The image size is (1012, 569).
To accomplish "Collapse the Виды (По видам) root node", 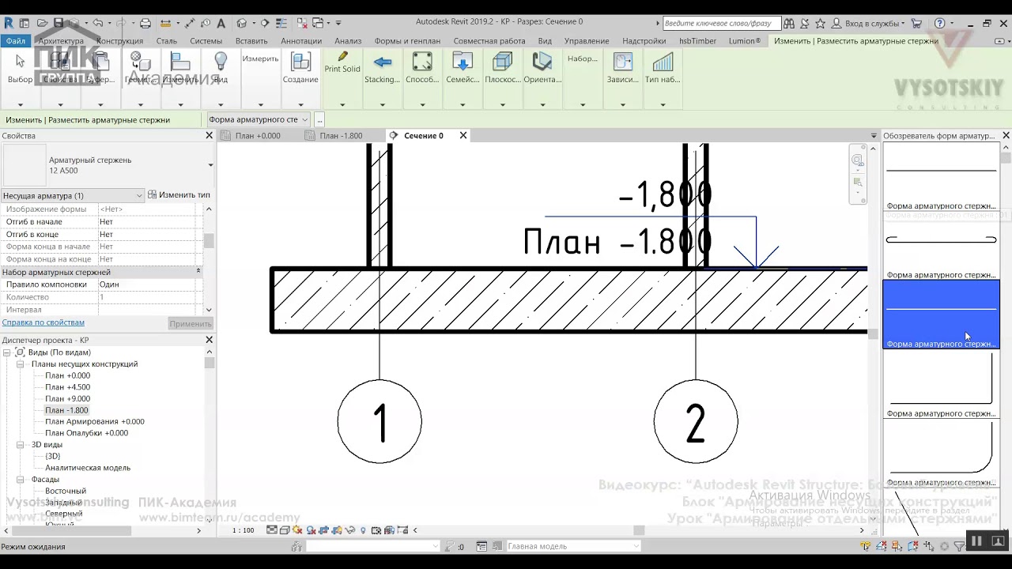I will point(6,352).
